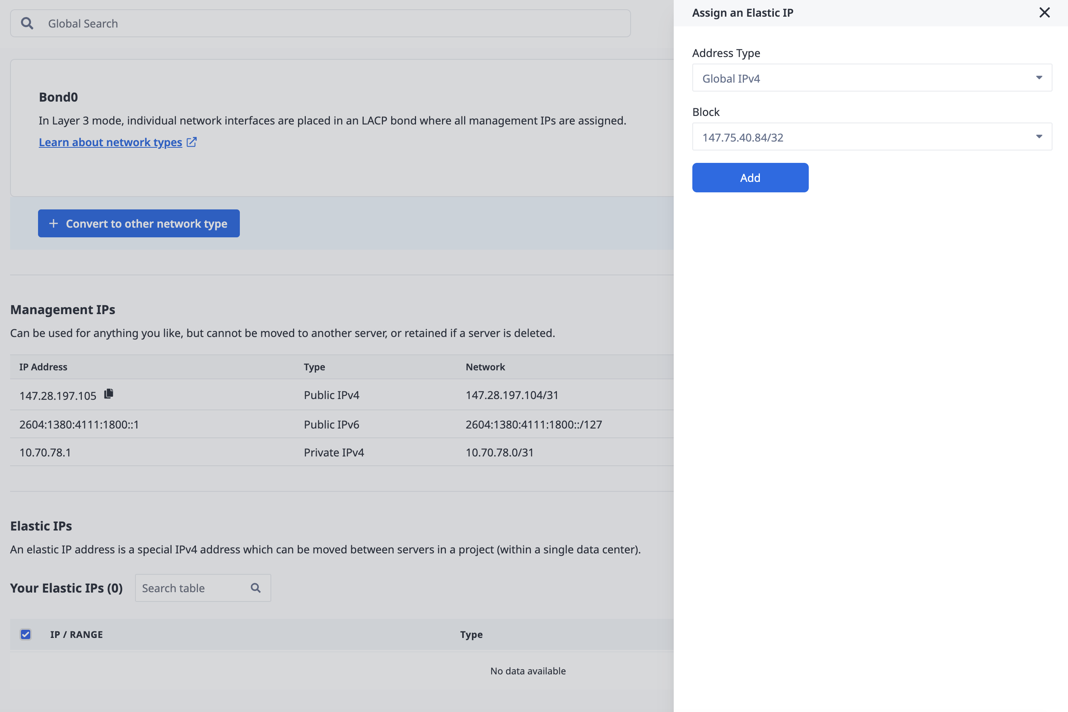Click the Add button
This screenshot has height=712, width=1068.
[x=750, y=178]
